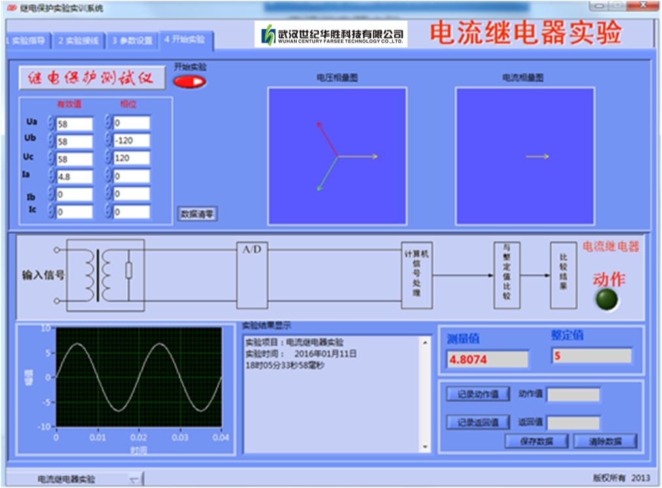
Task: Switch to the 实验指导 tab
Action: 26,41
